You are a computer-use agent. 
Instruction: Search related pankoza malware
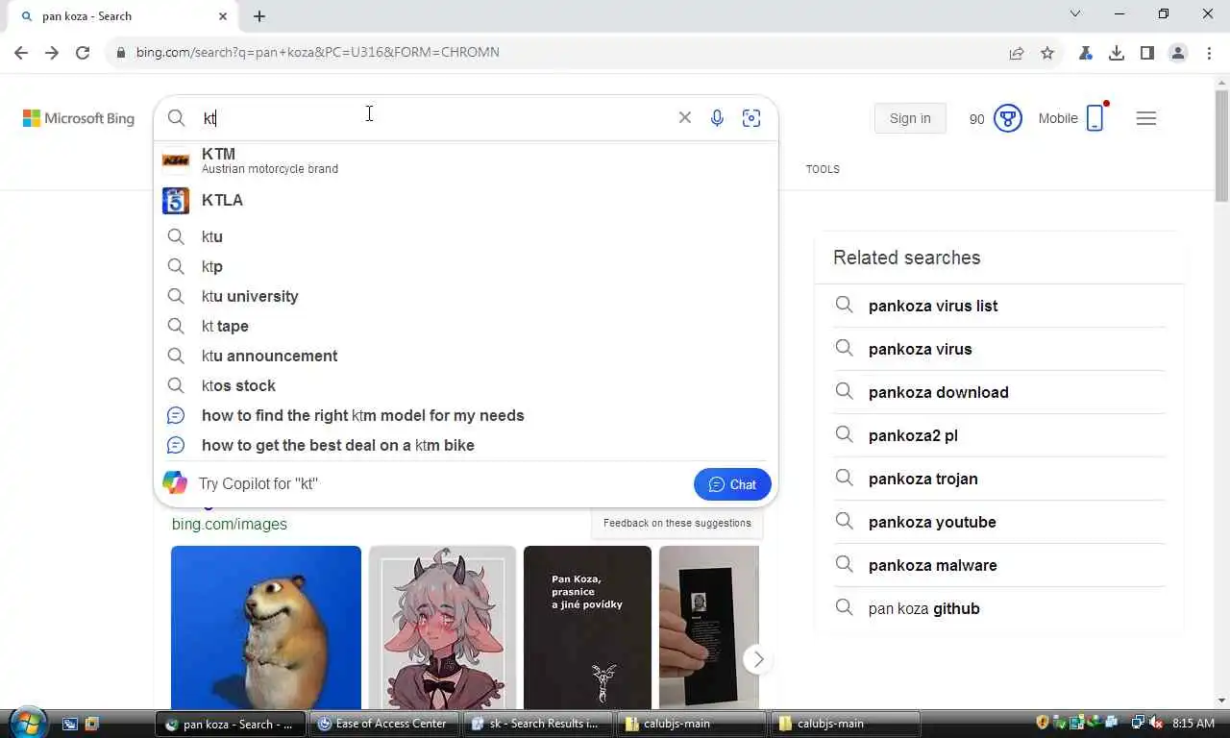coord(932,565)
